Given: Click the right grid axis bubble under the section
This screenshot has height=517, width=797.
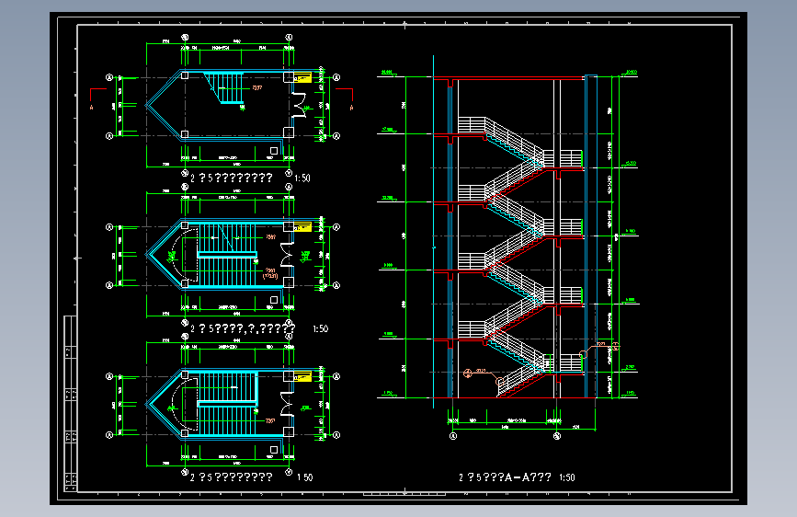Looking at the screenshot, I should click(557, 436).
